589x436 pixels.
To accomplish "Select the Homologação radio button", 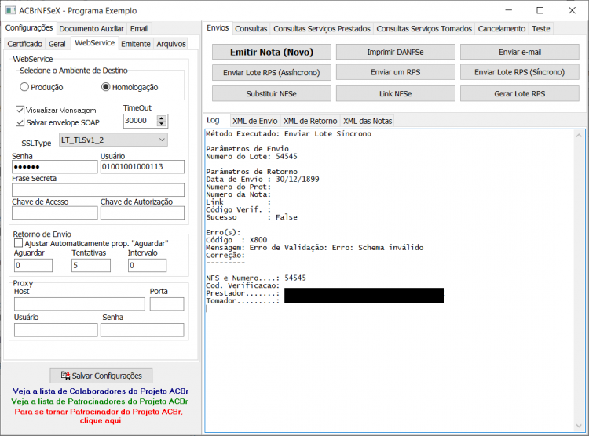I will [105, 87].
